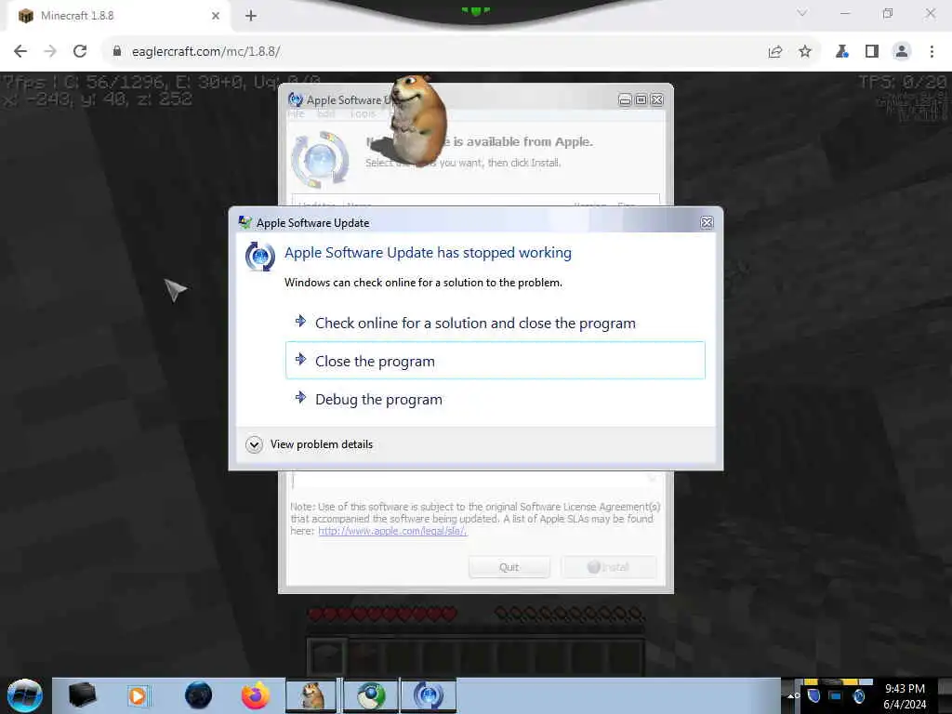Bookmark this page with star icon
The image size is (952, 714).
(805, 52)
